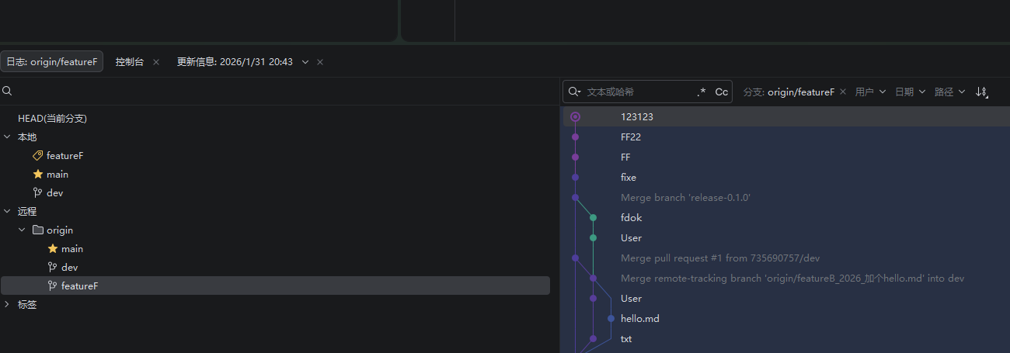Toggle match case (Cc) in commit filter
This screenshot has height=353, width=1010.
click(722, 92)
